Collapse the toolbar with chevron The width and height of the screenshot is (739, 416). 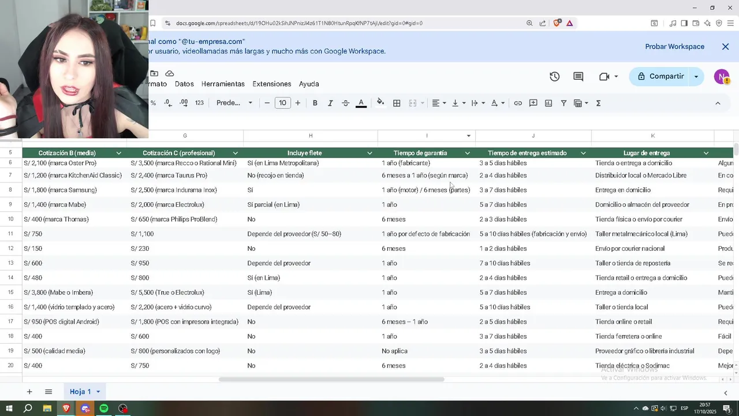[x=718, y=103]
